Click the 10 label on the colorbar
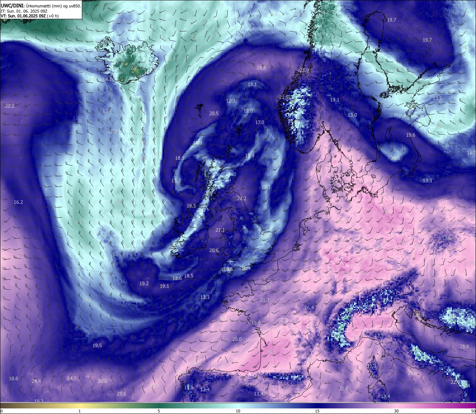 coord(238,411)
